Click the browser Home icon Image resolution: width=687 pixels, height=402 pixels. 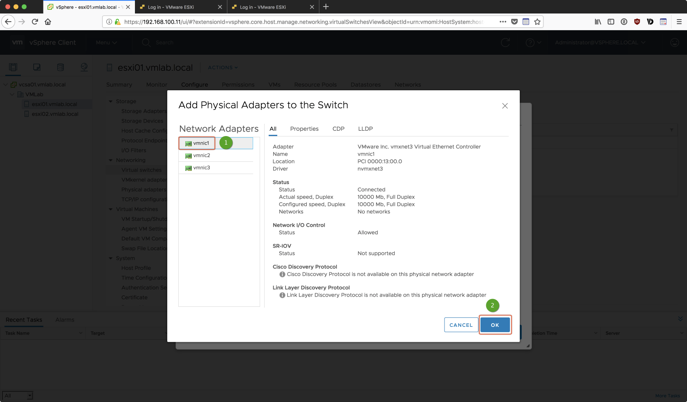point(48,22)
